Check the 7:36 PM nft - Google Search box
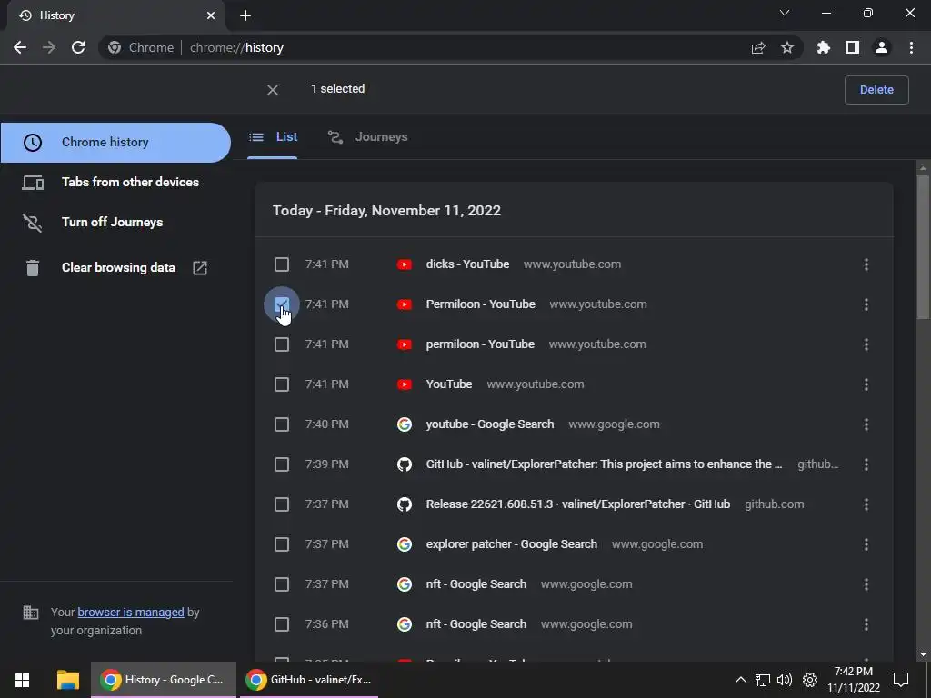Viewport: 931px width, 698px height. (282, 624)
